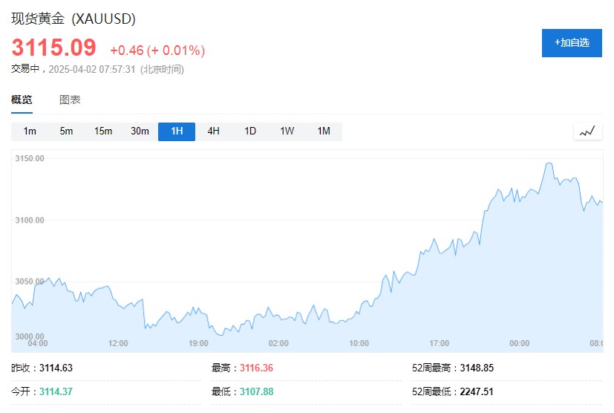Viewport: 614px width, 413px height.
Task: Select the 4H interval
Action: [213, 131]
